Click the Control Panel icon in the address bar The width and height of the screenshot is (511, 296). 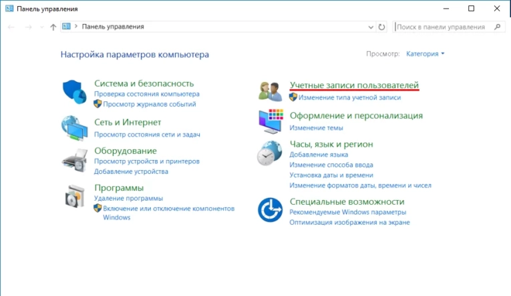pos(66,27)
